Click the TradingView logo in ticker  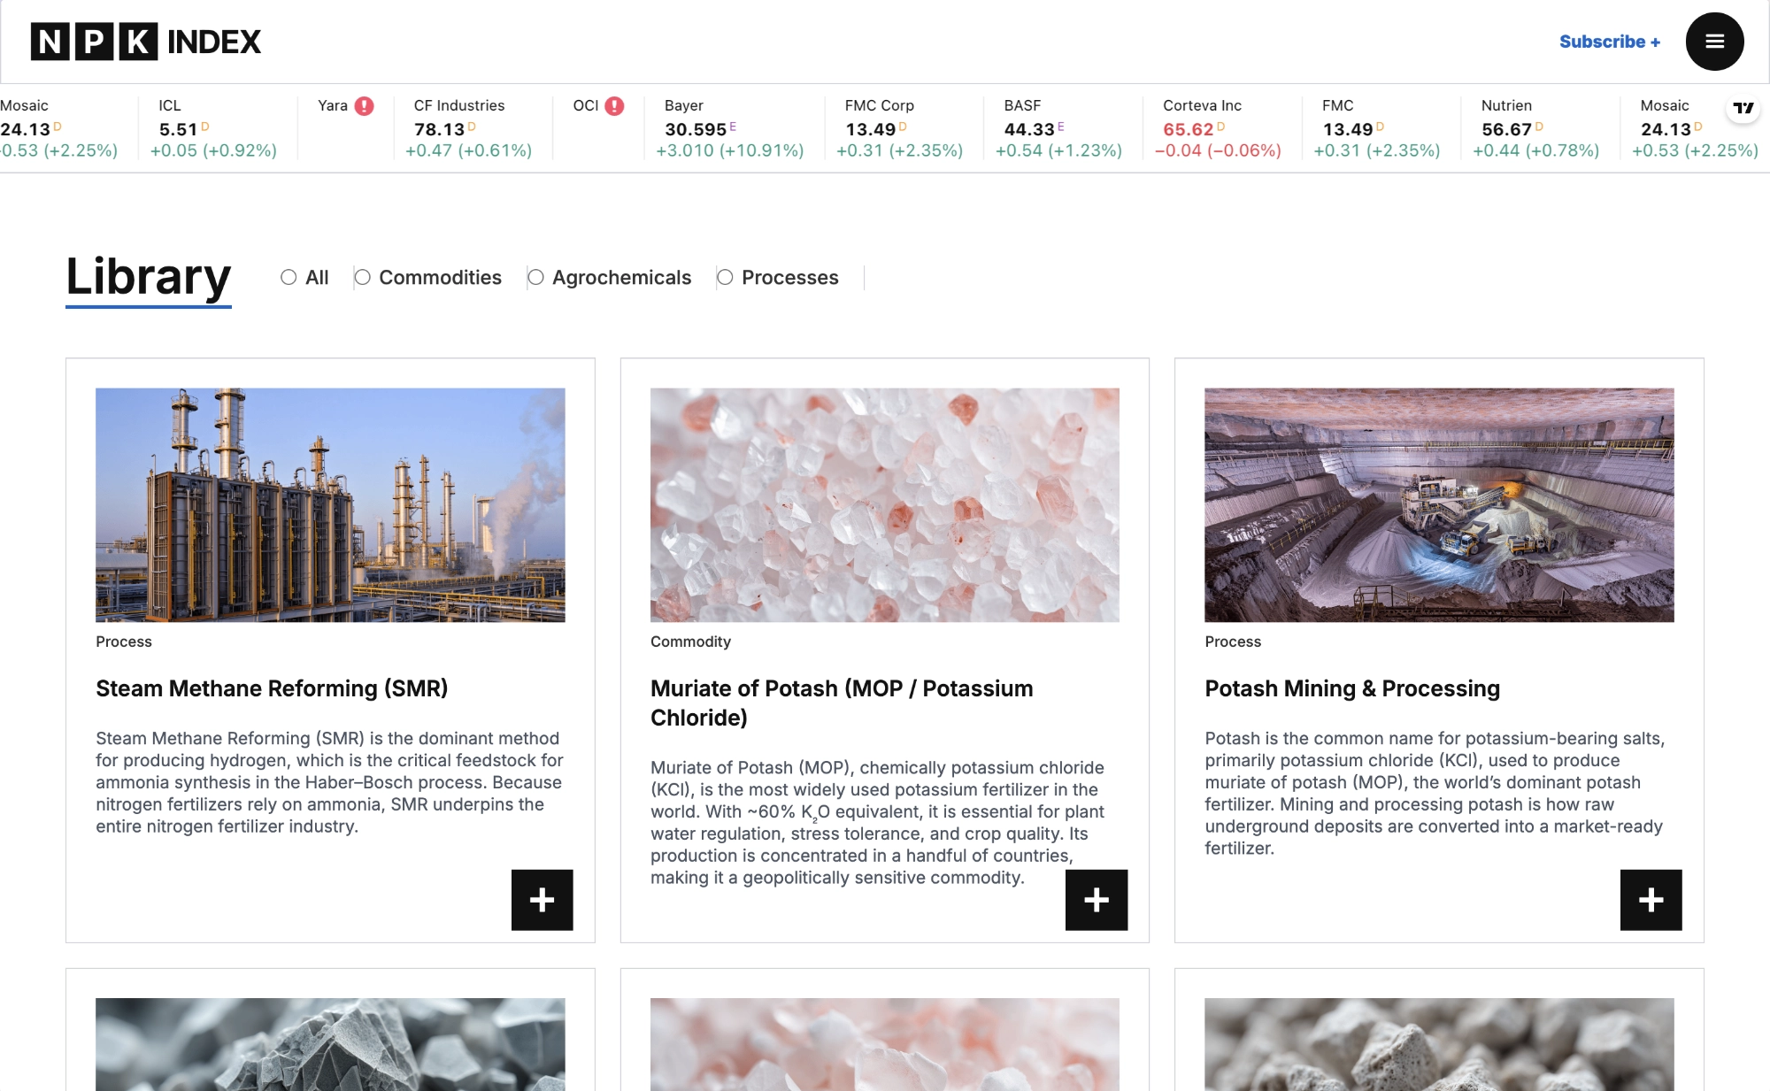(1743, 108)
